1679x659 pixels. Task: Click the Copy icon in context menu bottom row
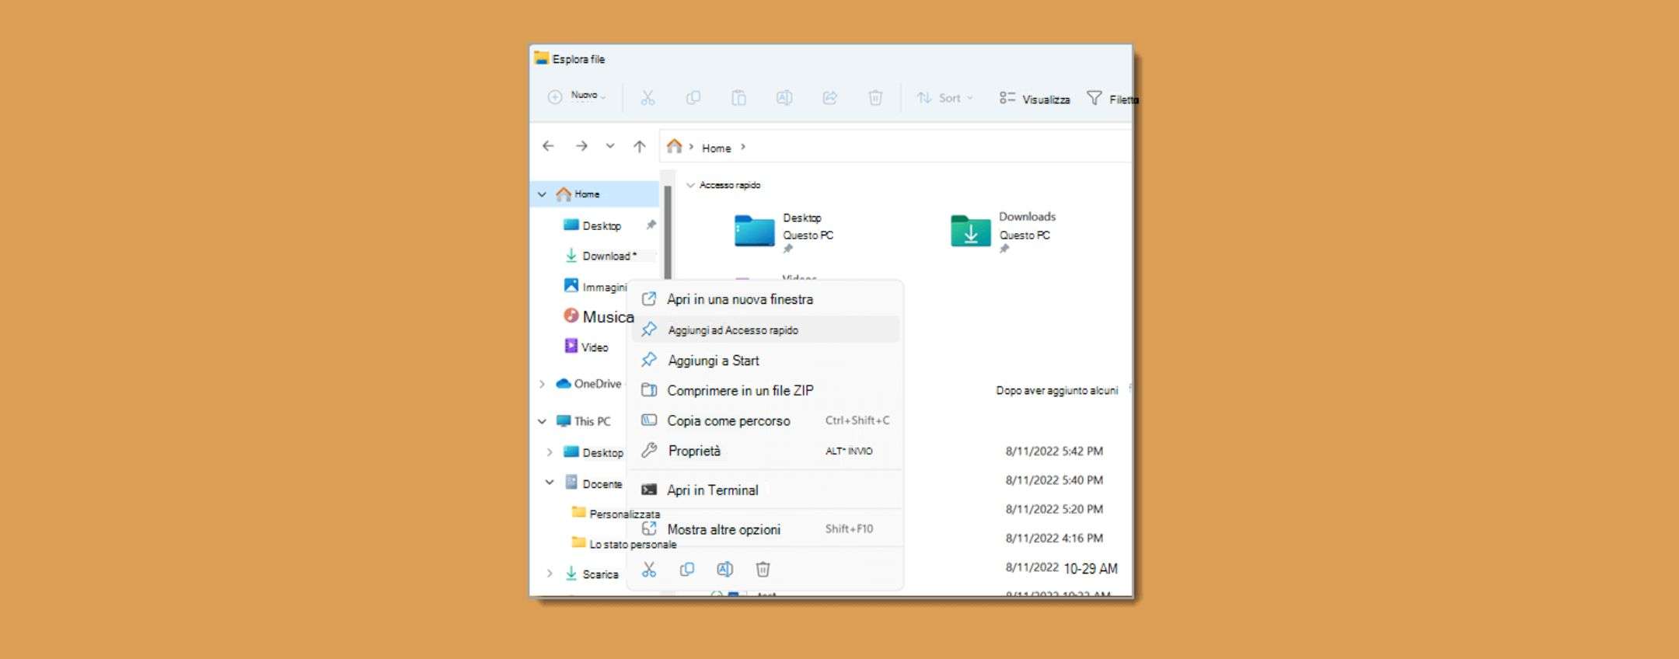pyautogui.click(x=686, y=570)
